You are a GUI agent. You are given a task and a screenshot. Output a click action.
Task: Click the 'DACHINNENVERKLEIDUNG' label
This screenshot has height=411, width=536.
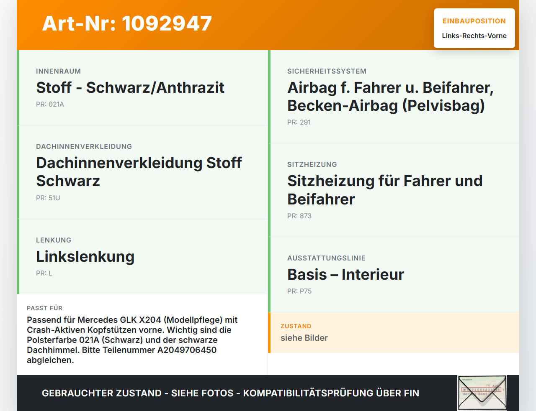tap(84, 146)
